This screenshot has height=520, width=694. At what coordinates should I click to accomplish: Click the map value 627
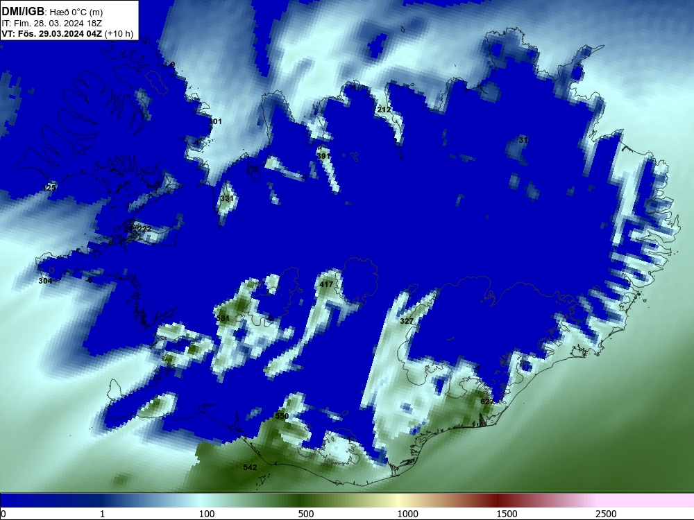(x=487, y=401)
